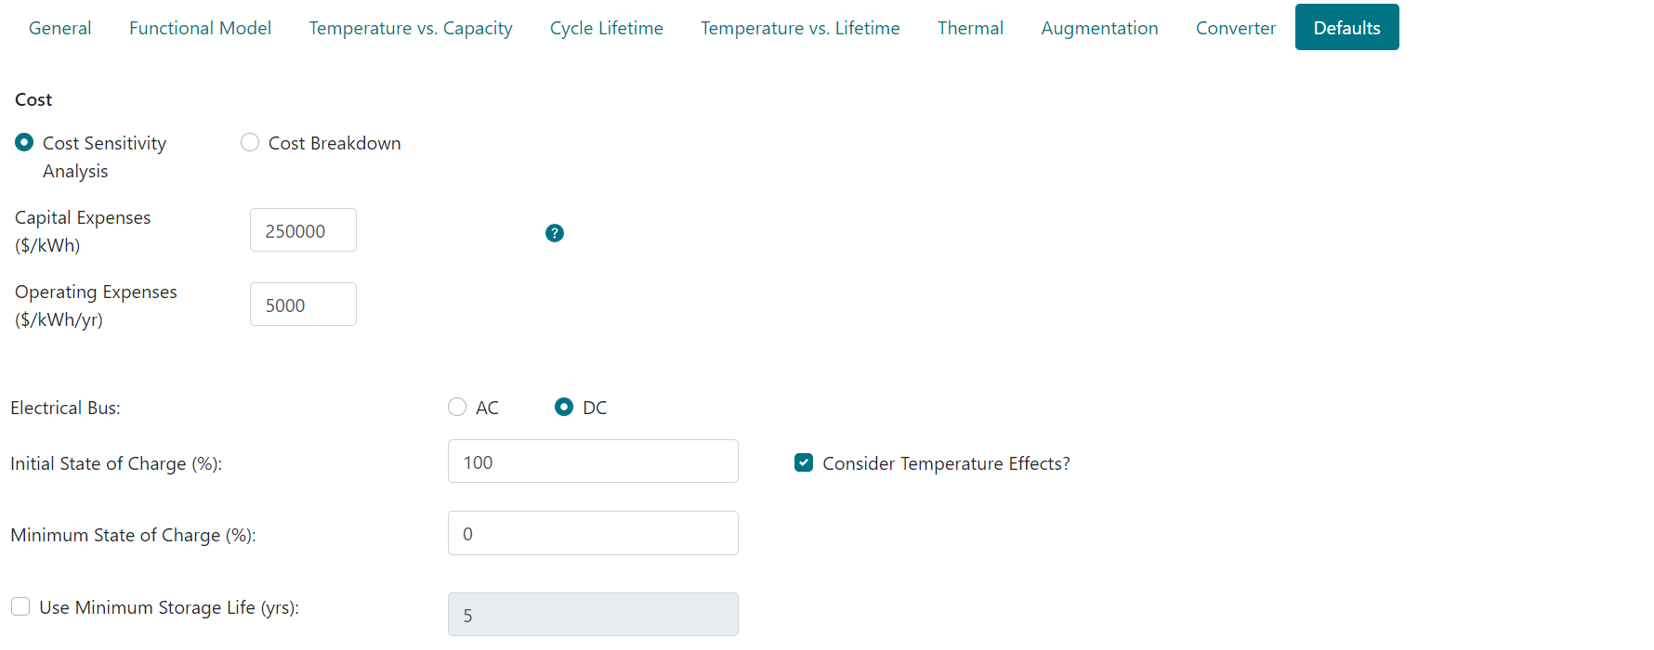This screenshot has height=650, width=1654.
Task: Select the Defaults tab
Action: (1346, 28)
